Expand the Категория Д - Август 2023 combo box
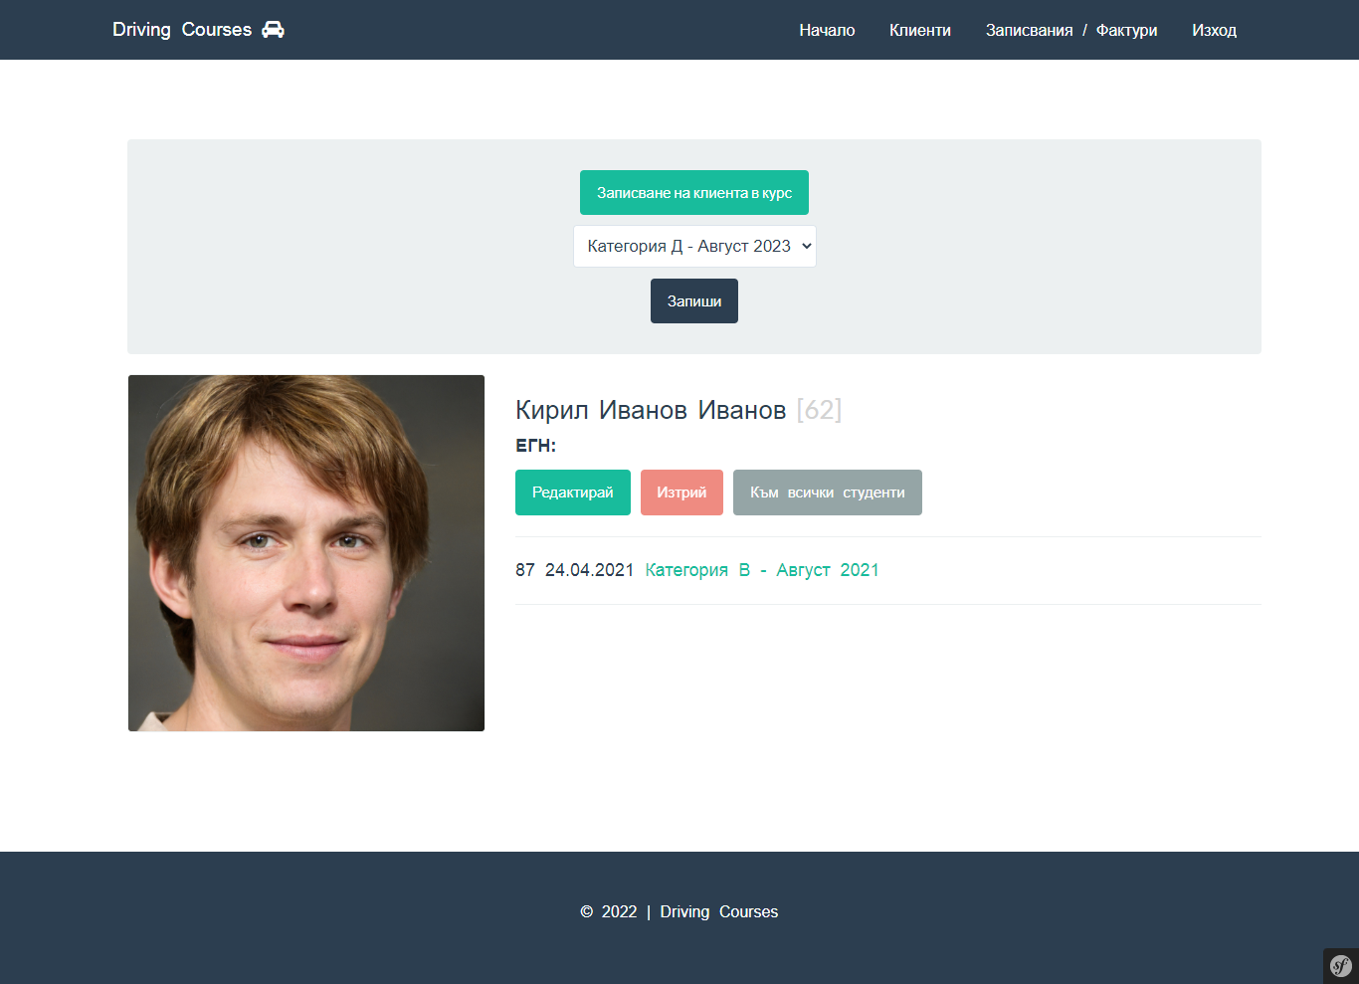Image resolution: width=1359 pixels, height=984 pixels. [693, 246]
